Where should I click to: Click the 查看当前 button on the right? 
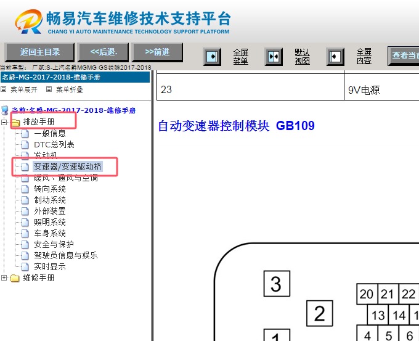[404, 55]
